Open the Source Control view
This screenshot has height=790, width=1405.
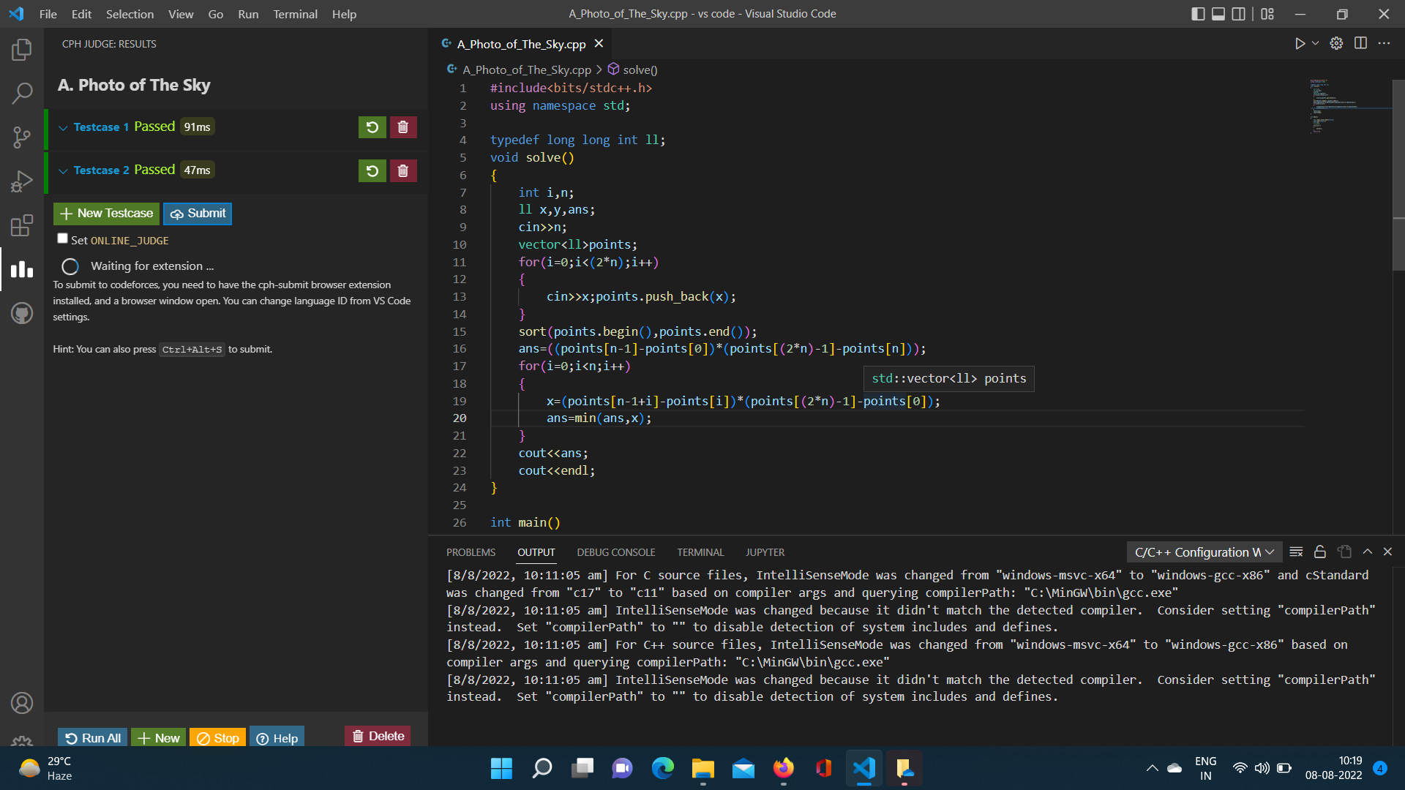22,137
